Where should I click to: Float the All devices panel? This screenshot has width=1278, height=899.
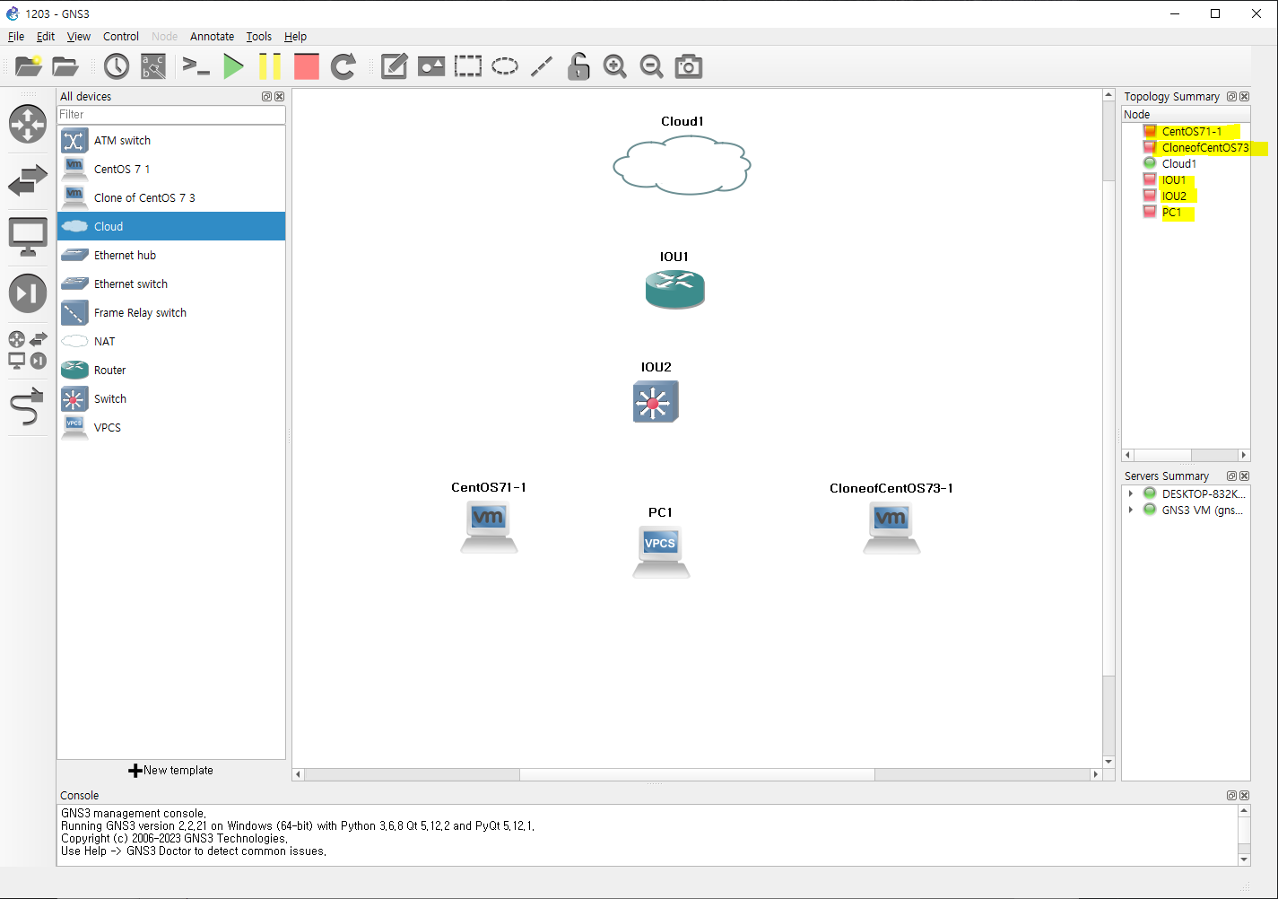point(266,96)
